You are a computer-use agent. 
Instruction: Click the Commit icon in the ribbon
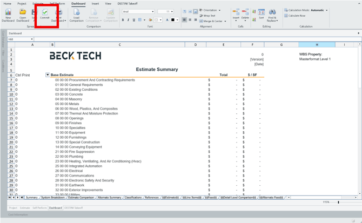point(45,12)
